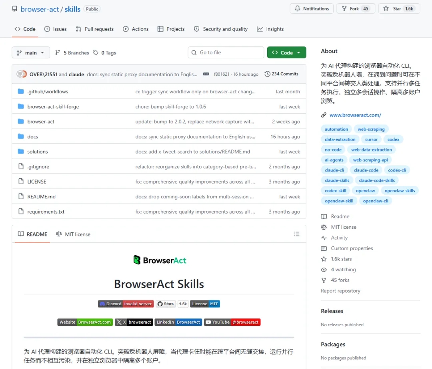The image size is (432, 369).
Task: Open the LICENSE file
Action: pos(37,181)
